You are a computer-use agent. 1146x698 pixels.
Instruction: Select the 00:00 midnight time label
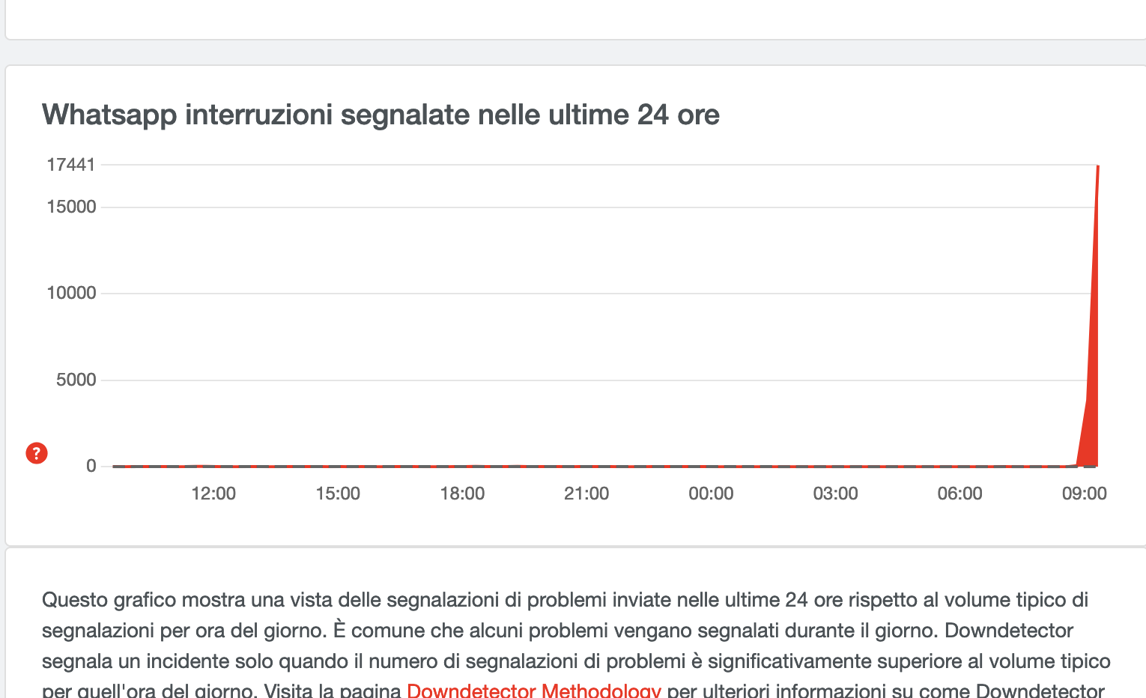(710, 493)
